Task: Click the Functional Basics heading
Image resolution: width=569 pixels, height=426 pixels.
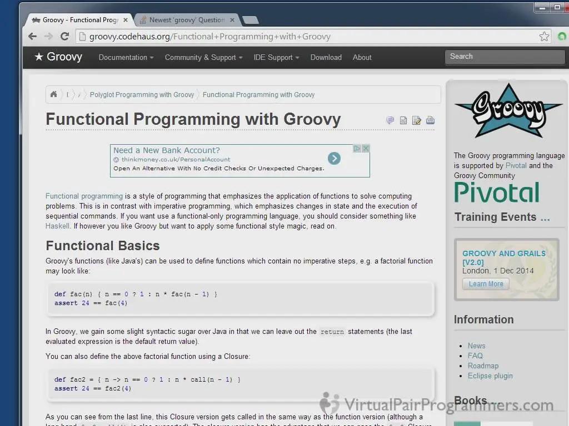Action: click(x=103, y=246)
